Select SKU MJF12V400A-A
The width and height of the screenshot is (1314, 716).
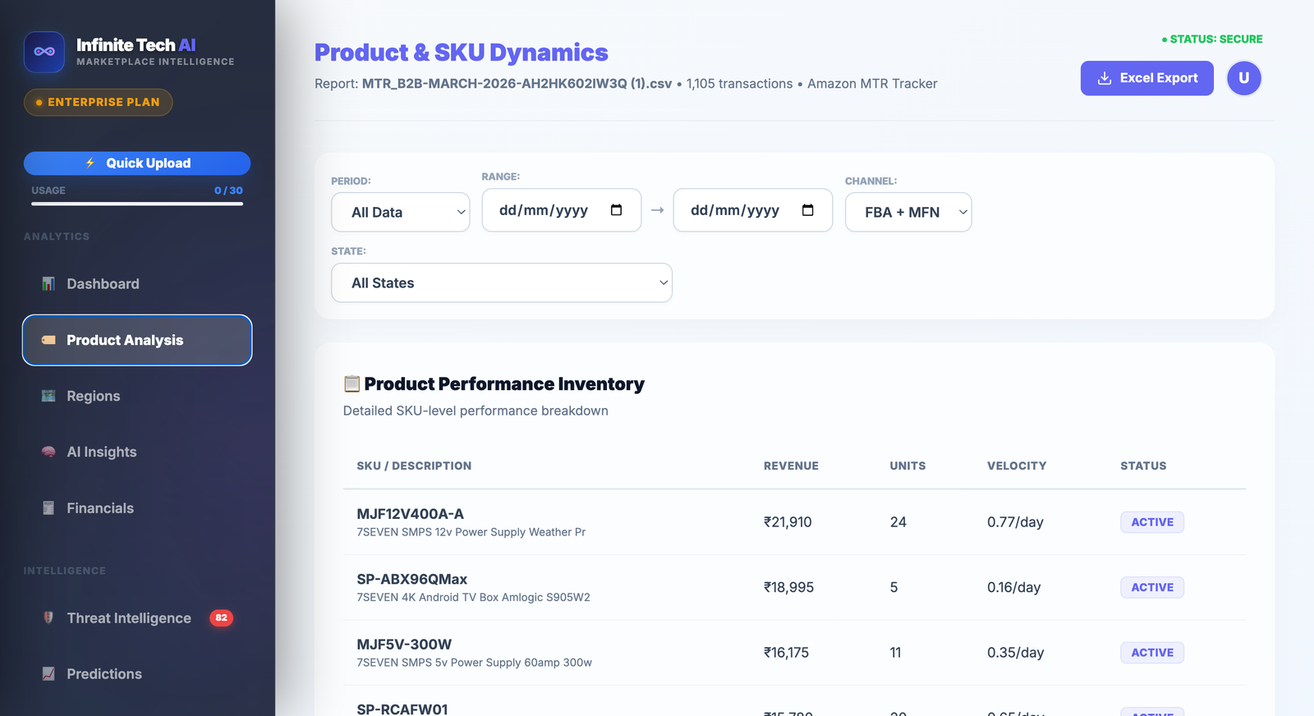pos(410,514)
